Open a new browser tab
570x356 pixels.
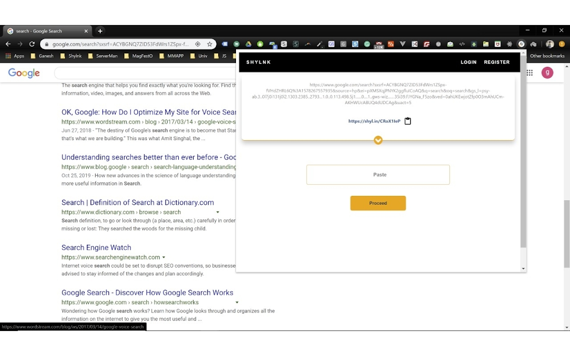100,31
